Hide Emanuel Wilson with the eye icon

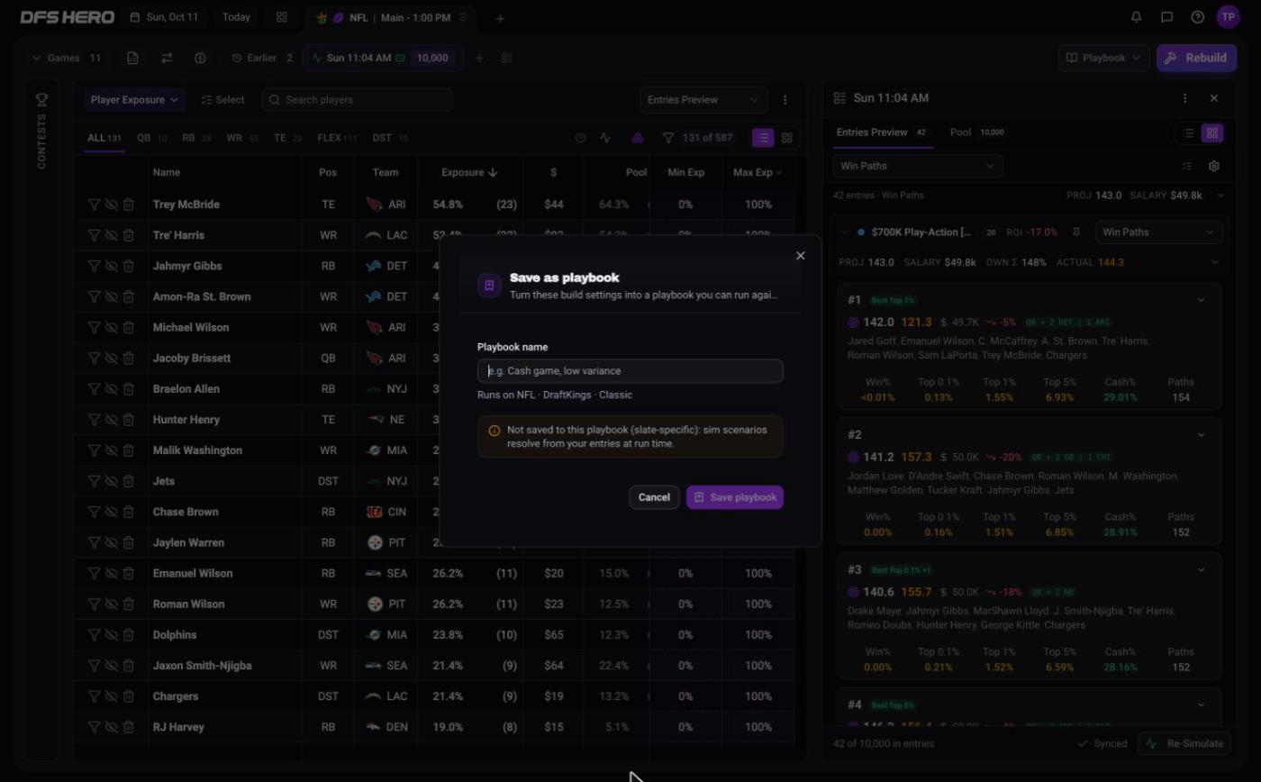click(111, 574)
